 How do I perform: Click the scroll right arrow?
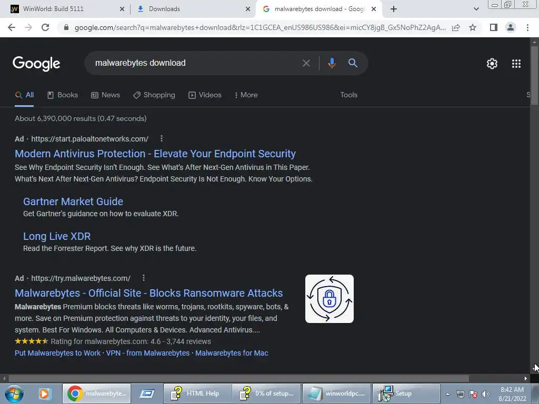pos(526,379)
